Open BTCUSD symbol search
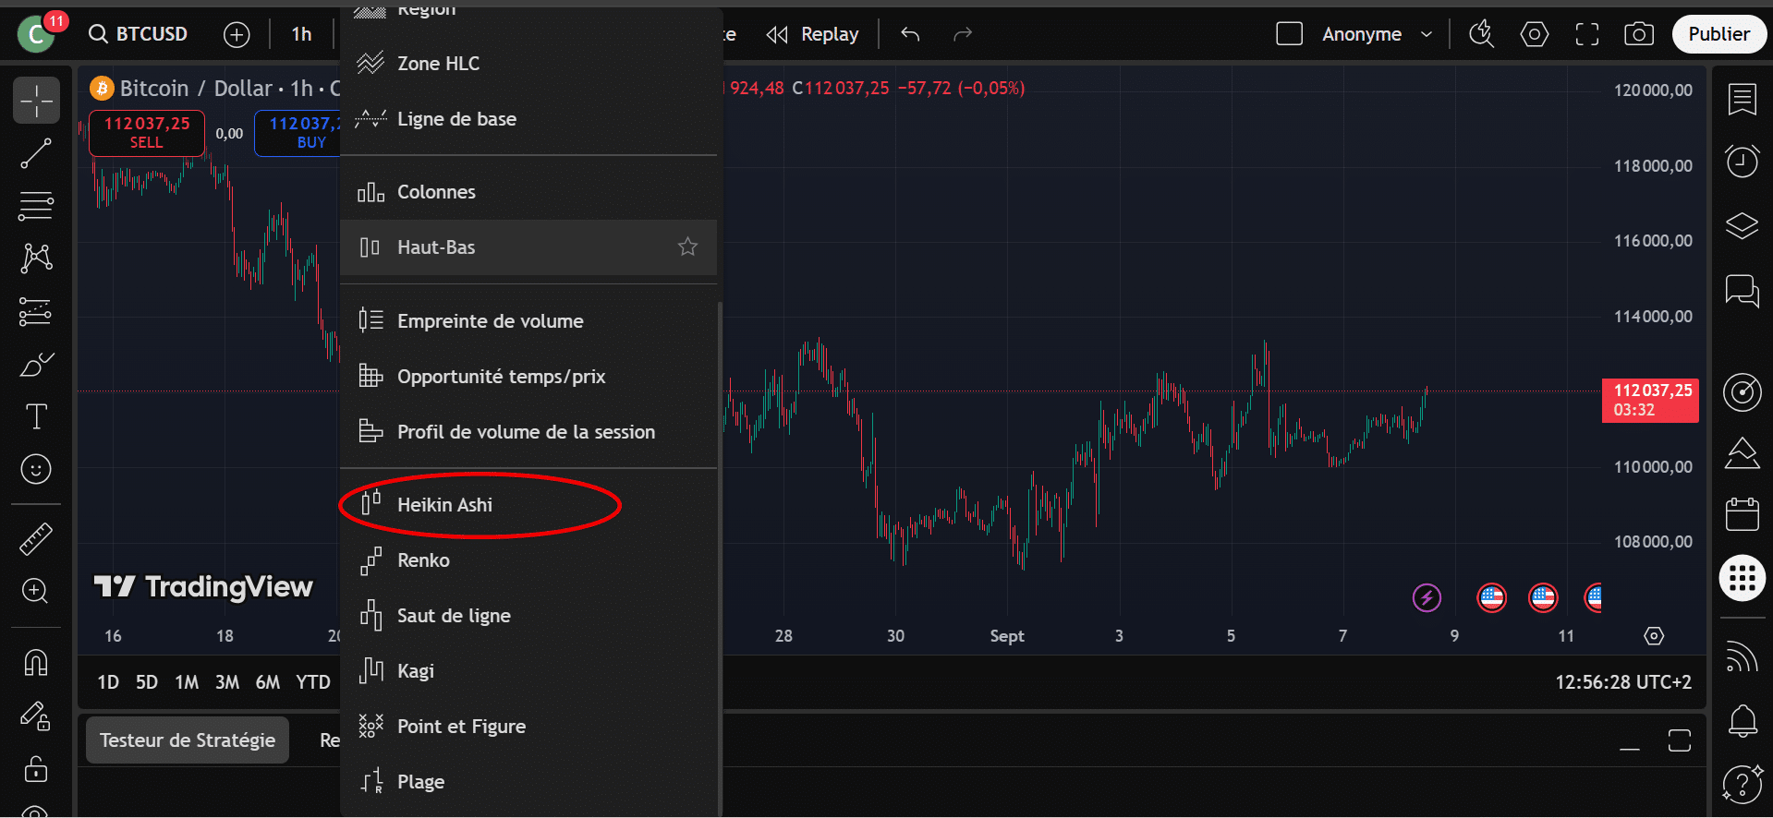The image size is (1773, 818). coord(139,35)
